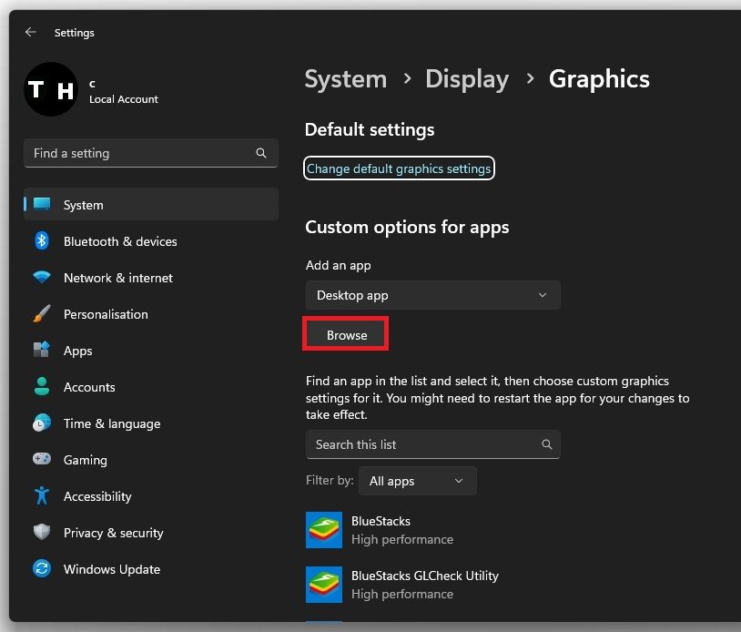Click the BlueStacks app icon
This screenshot has width=741, height=632.
click(324, 530)
